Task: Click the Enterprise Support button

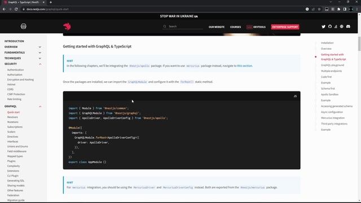Action: (x=285, y=27)
